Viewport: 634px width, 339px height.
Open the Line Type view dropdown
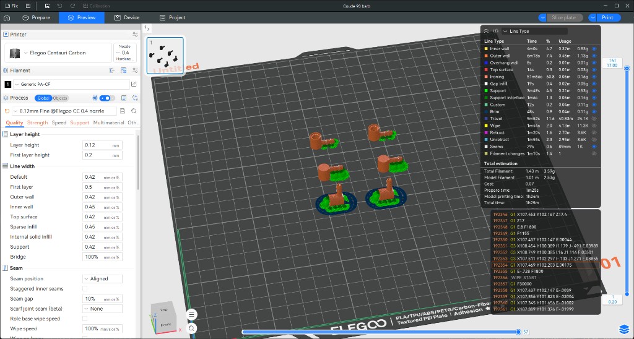coord(534,31)
